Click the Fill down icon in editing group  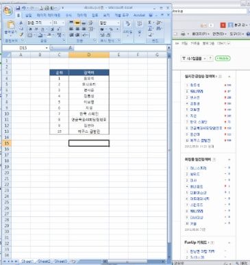coord(150,29)
